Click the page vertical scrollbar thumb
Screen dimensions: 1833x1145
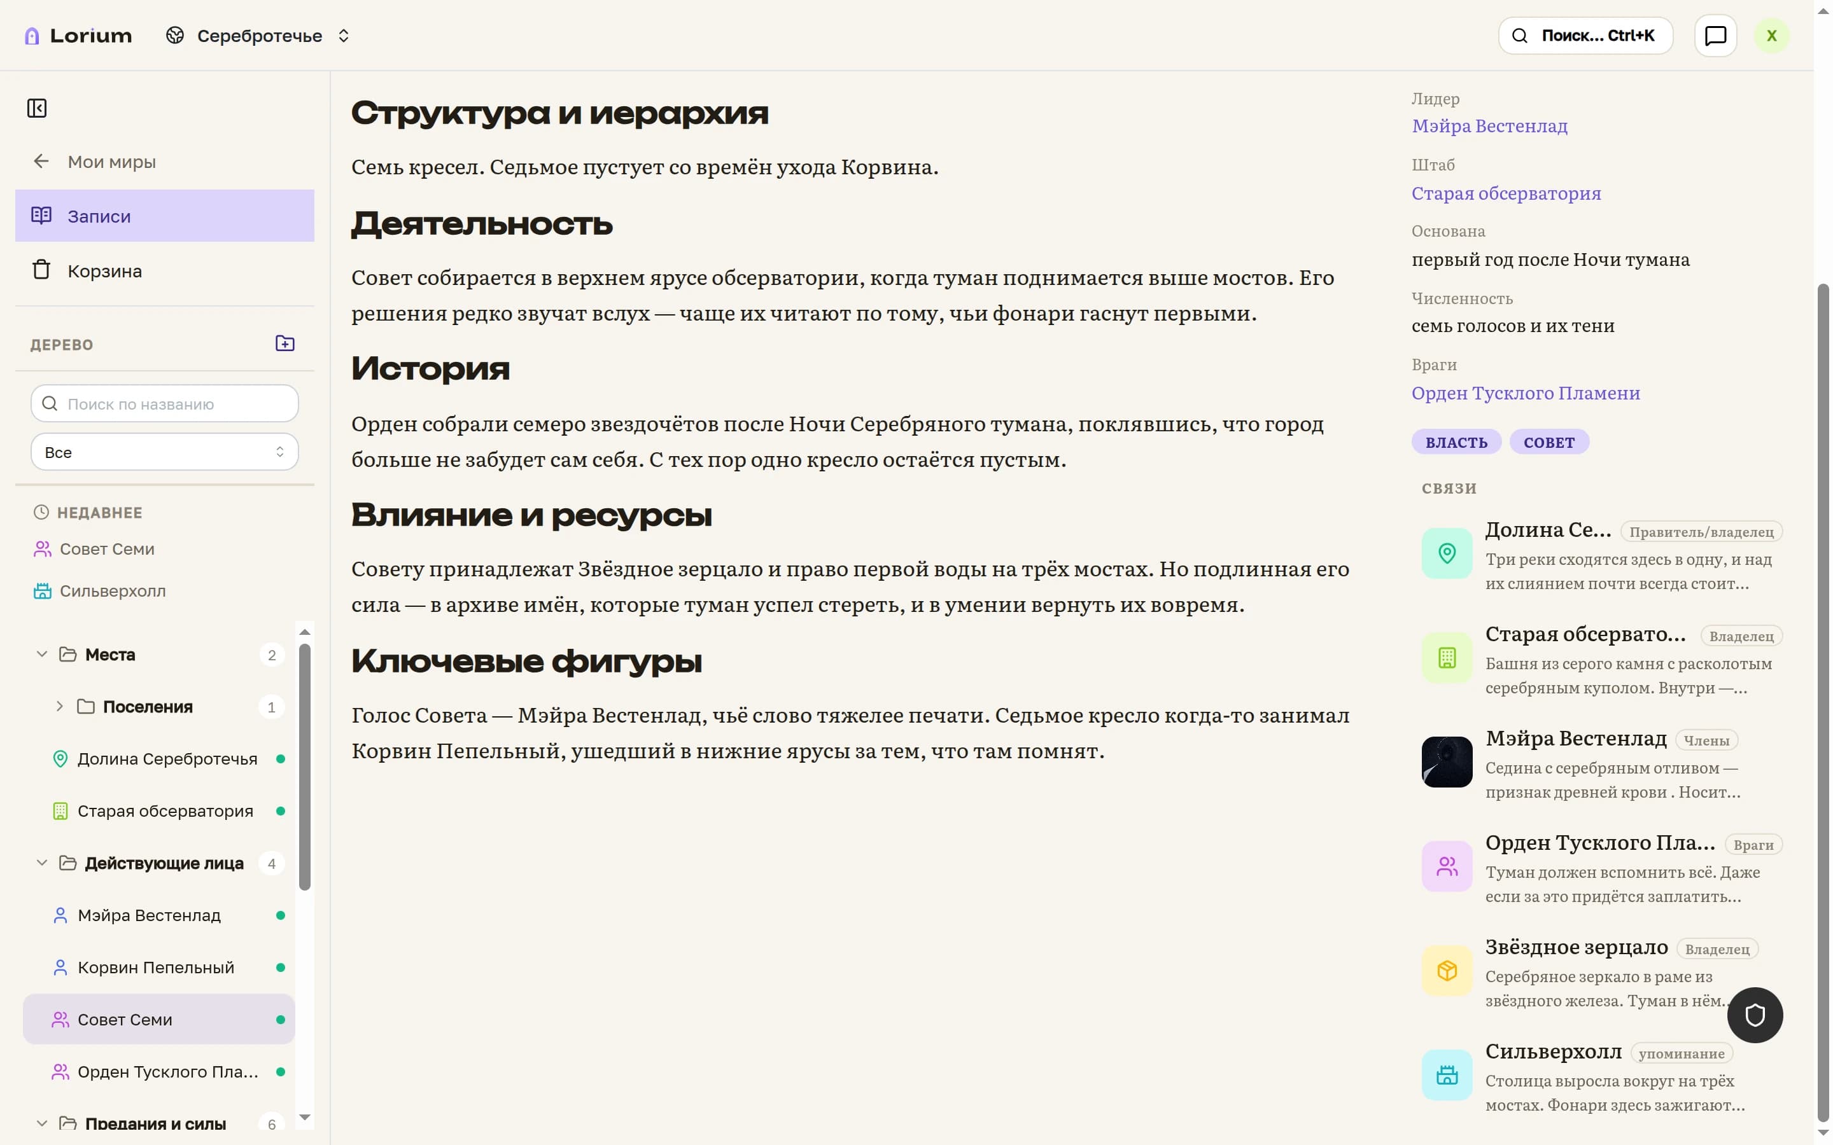coord(1823,704)
